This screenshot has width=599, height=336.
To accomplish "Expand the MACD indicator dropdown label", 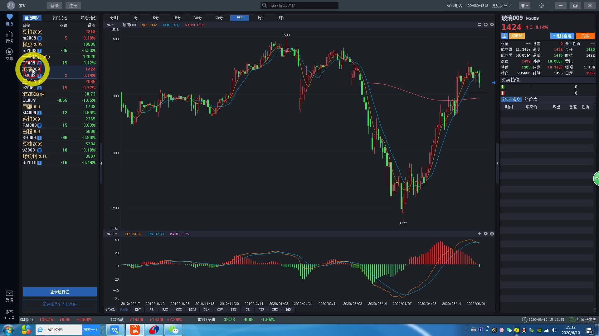I will [x=112, y=234].
